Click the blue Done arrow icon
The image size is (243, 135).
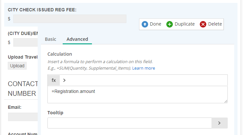(x=145, y=24)
